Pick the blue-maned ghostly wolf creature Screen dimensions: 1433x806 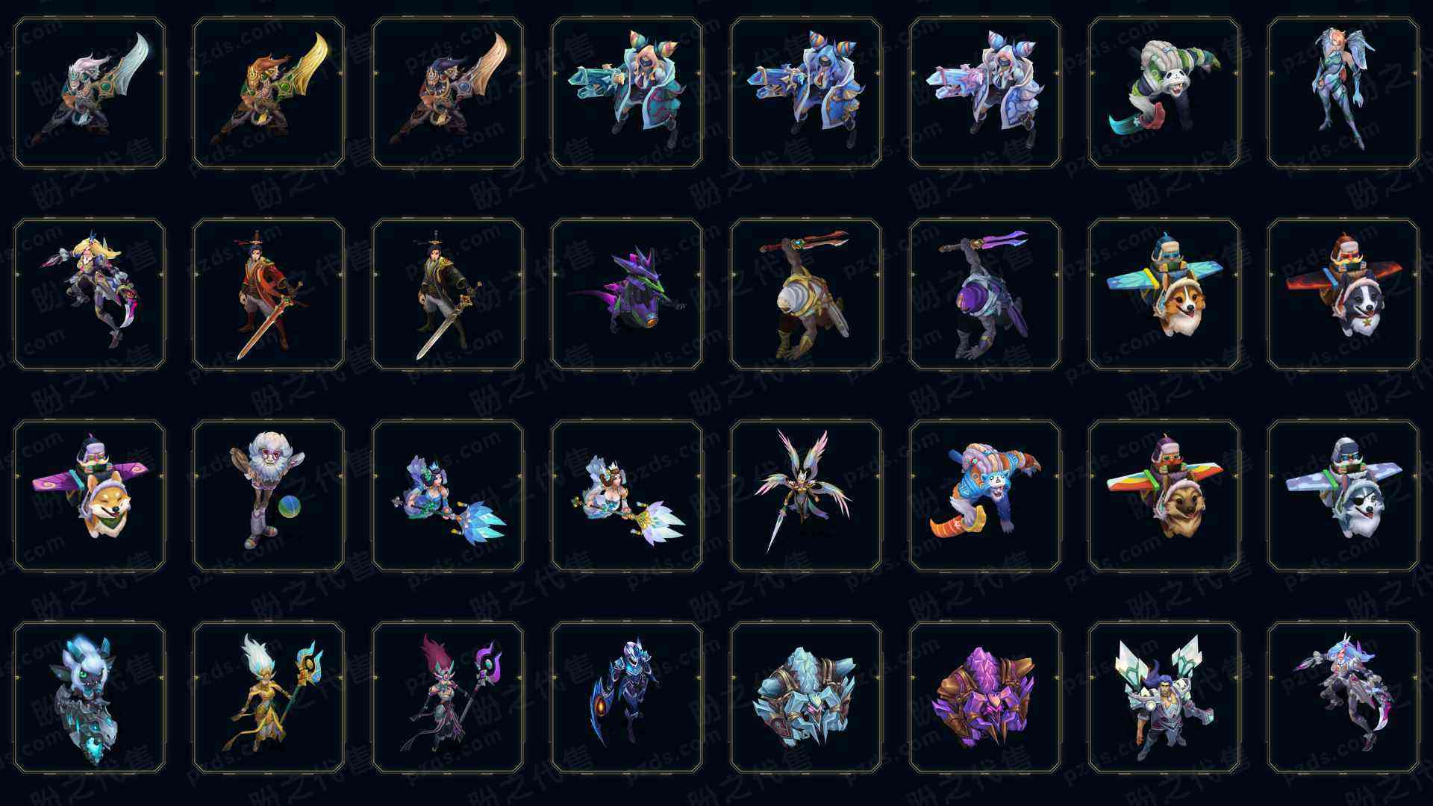pos(90,697)
